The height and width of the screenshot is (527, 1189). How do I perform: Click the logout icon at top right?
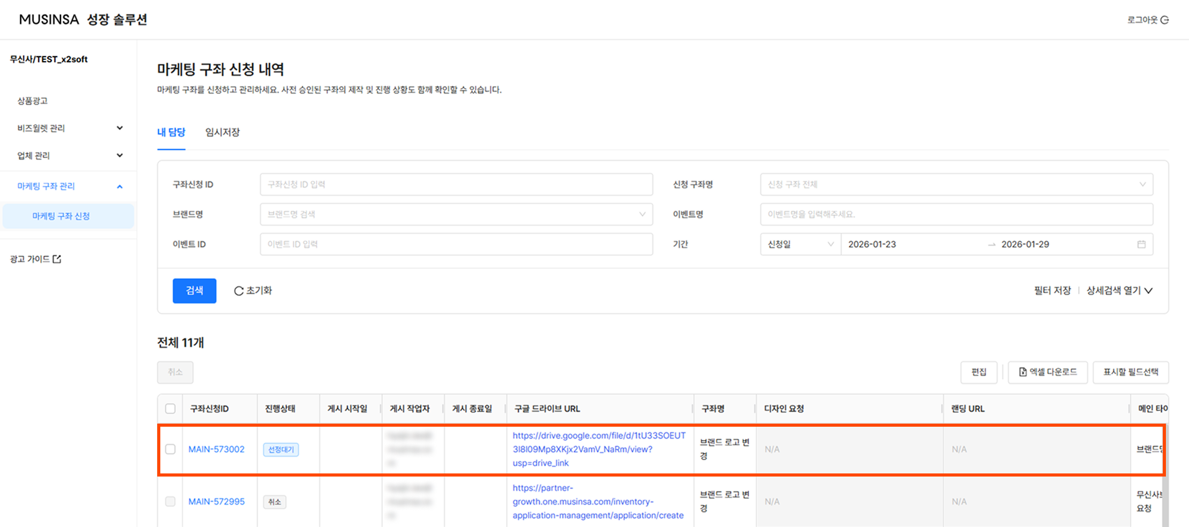[1164, 20]
